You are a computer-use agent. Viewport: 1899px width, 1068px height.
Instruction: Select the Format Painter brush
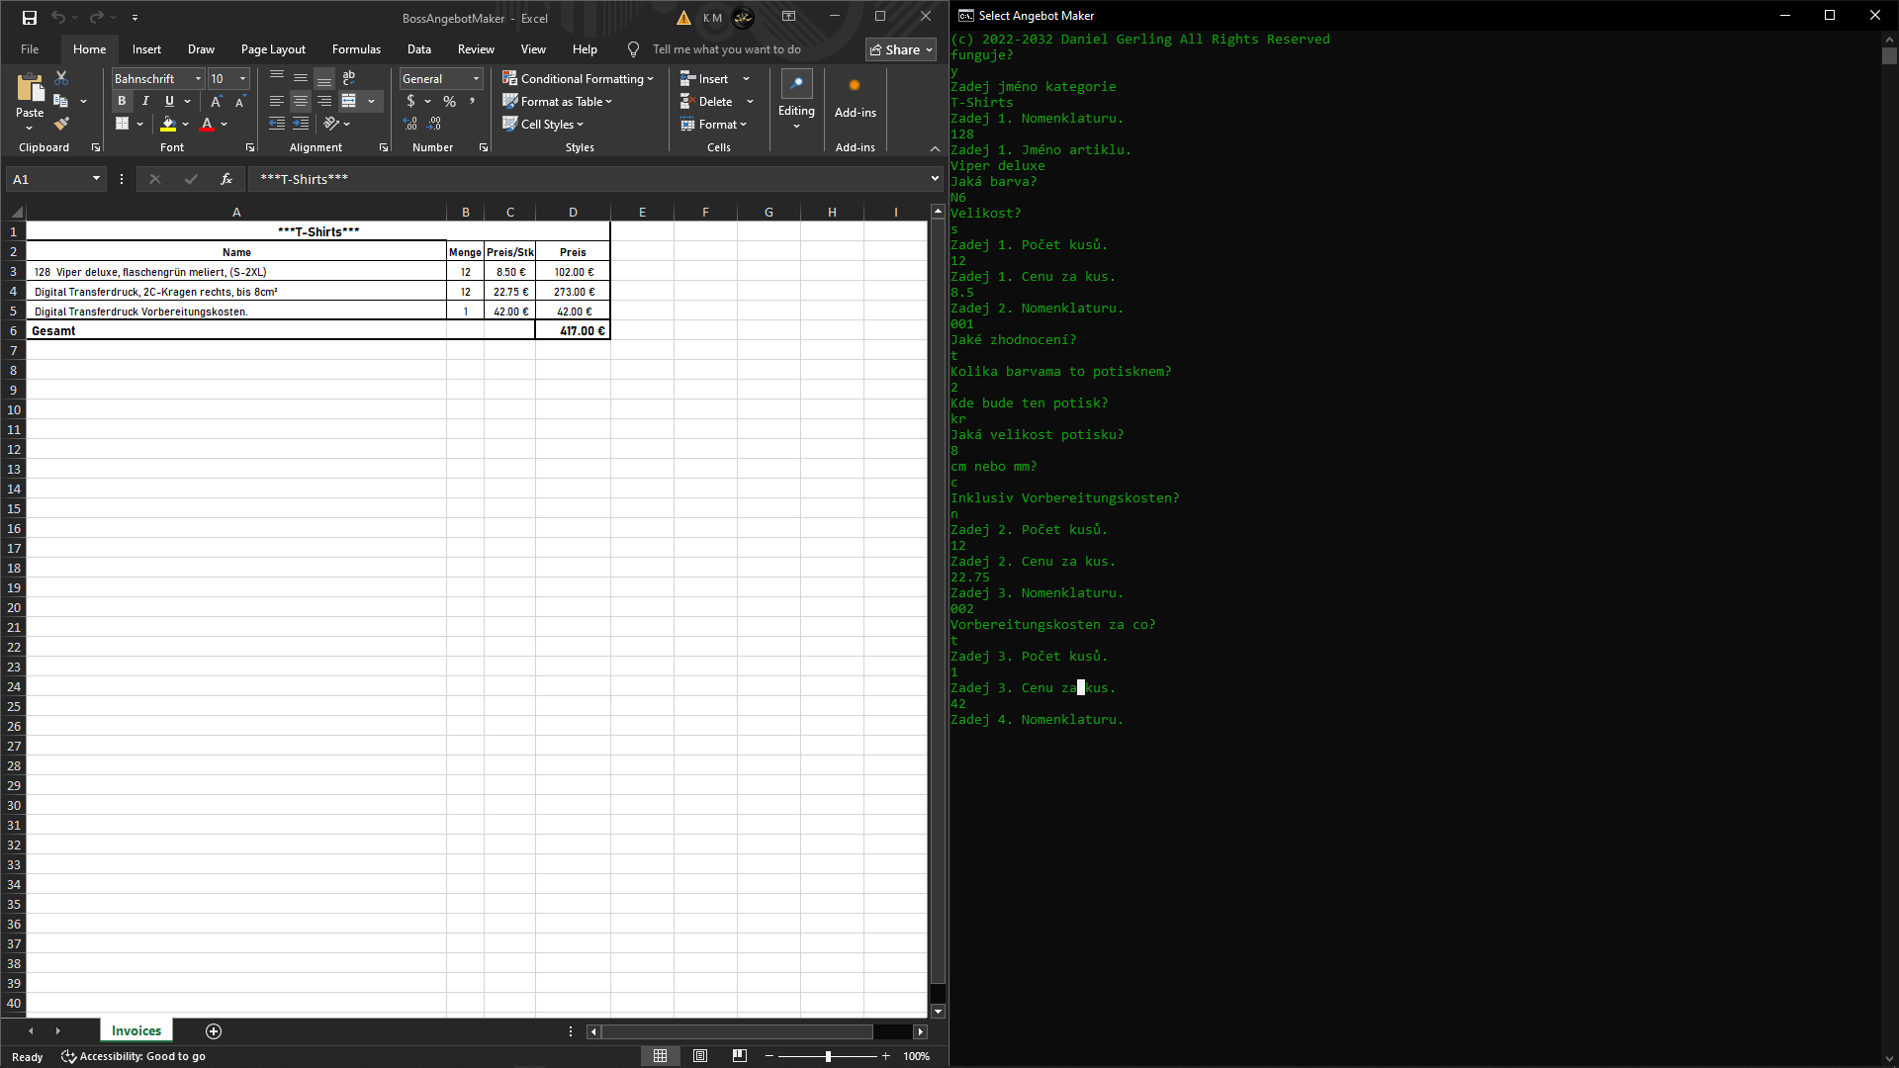click(61, 125)
